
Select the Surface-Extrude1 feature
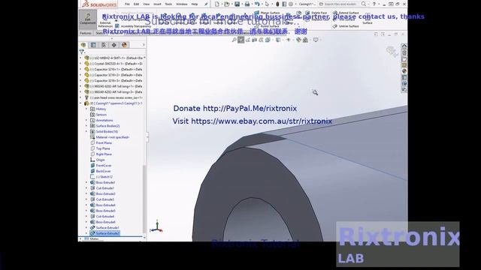[x=107, y=228]
